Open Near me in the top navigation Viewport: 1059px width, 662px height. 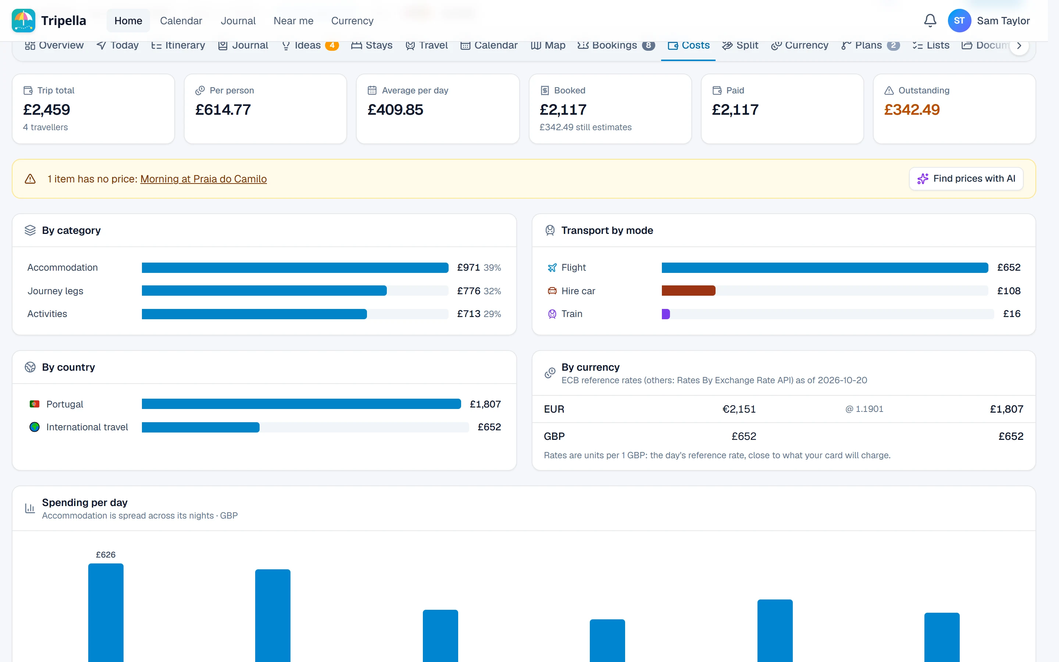(x=293, y=21)
